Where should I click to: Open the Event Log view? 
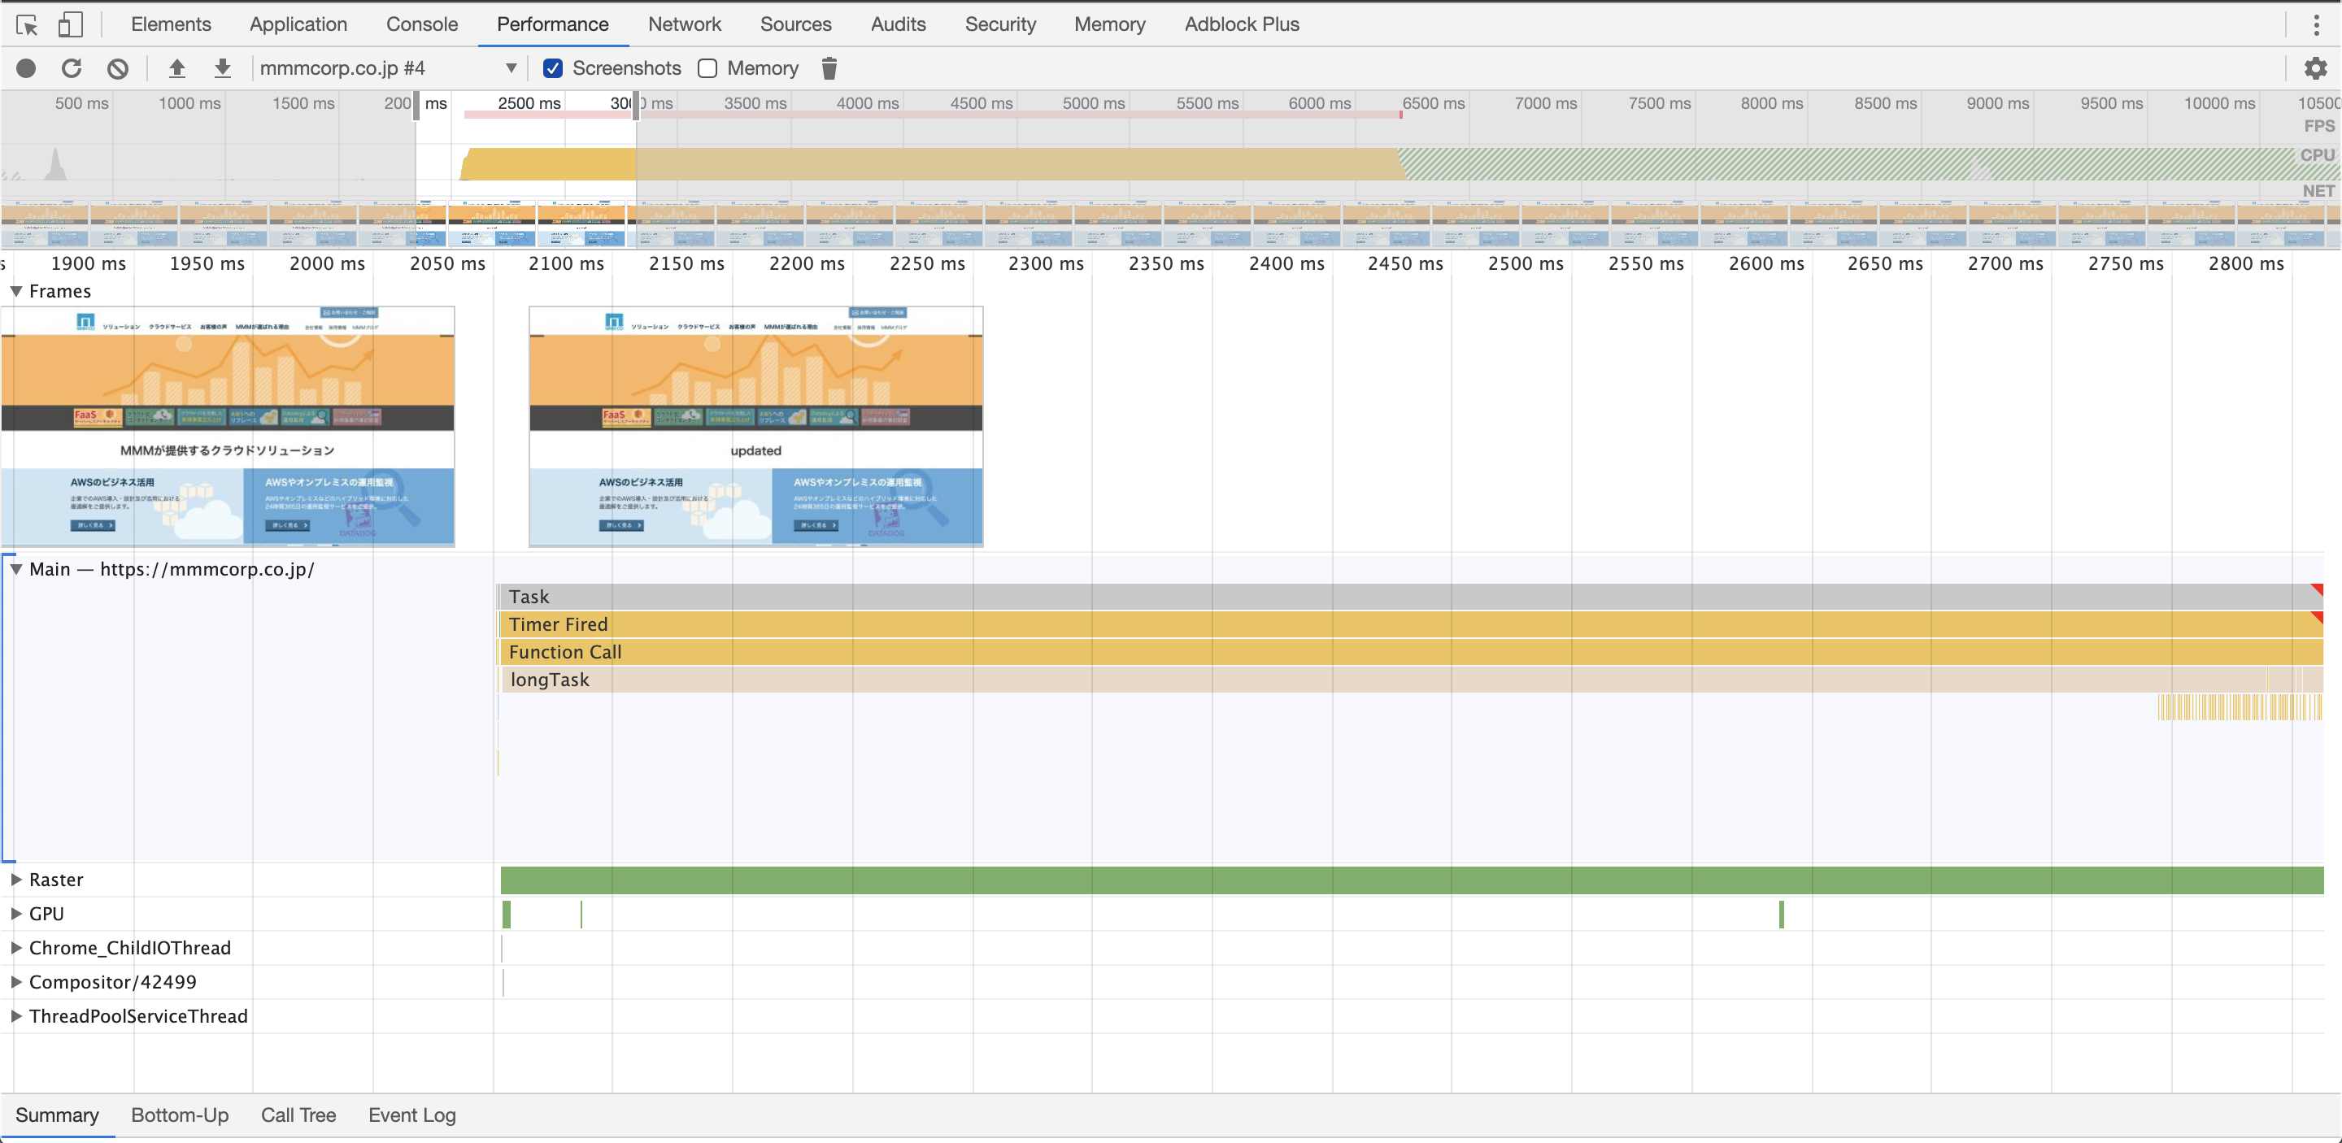pos(411,1115)
